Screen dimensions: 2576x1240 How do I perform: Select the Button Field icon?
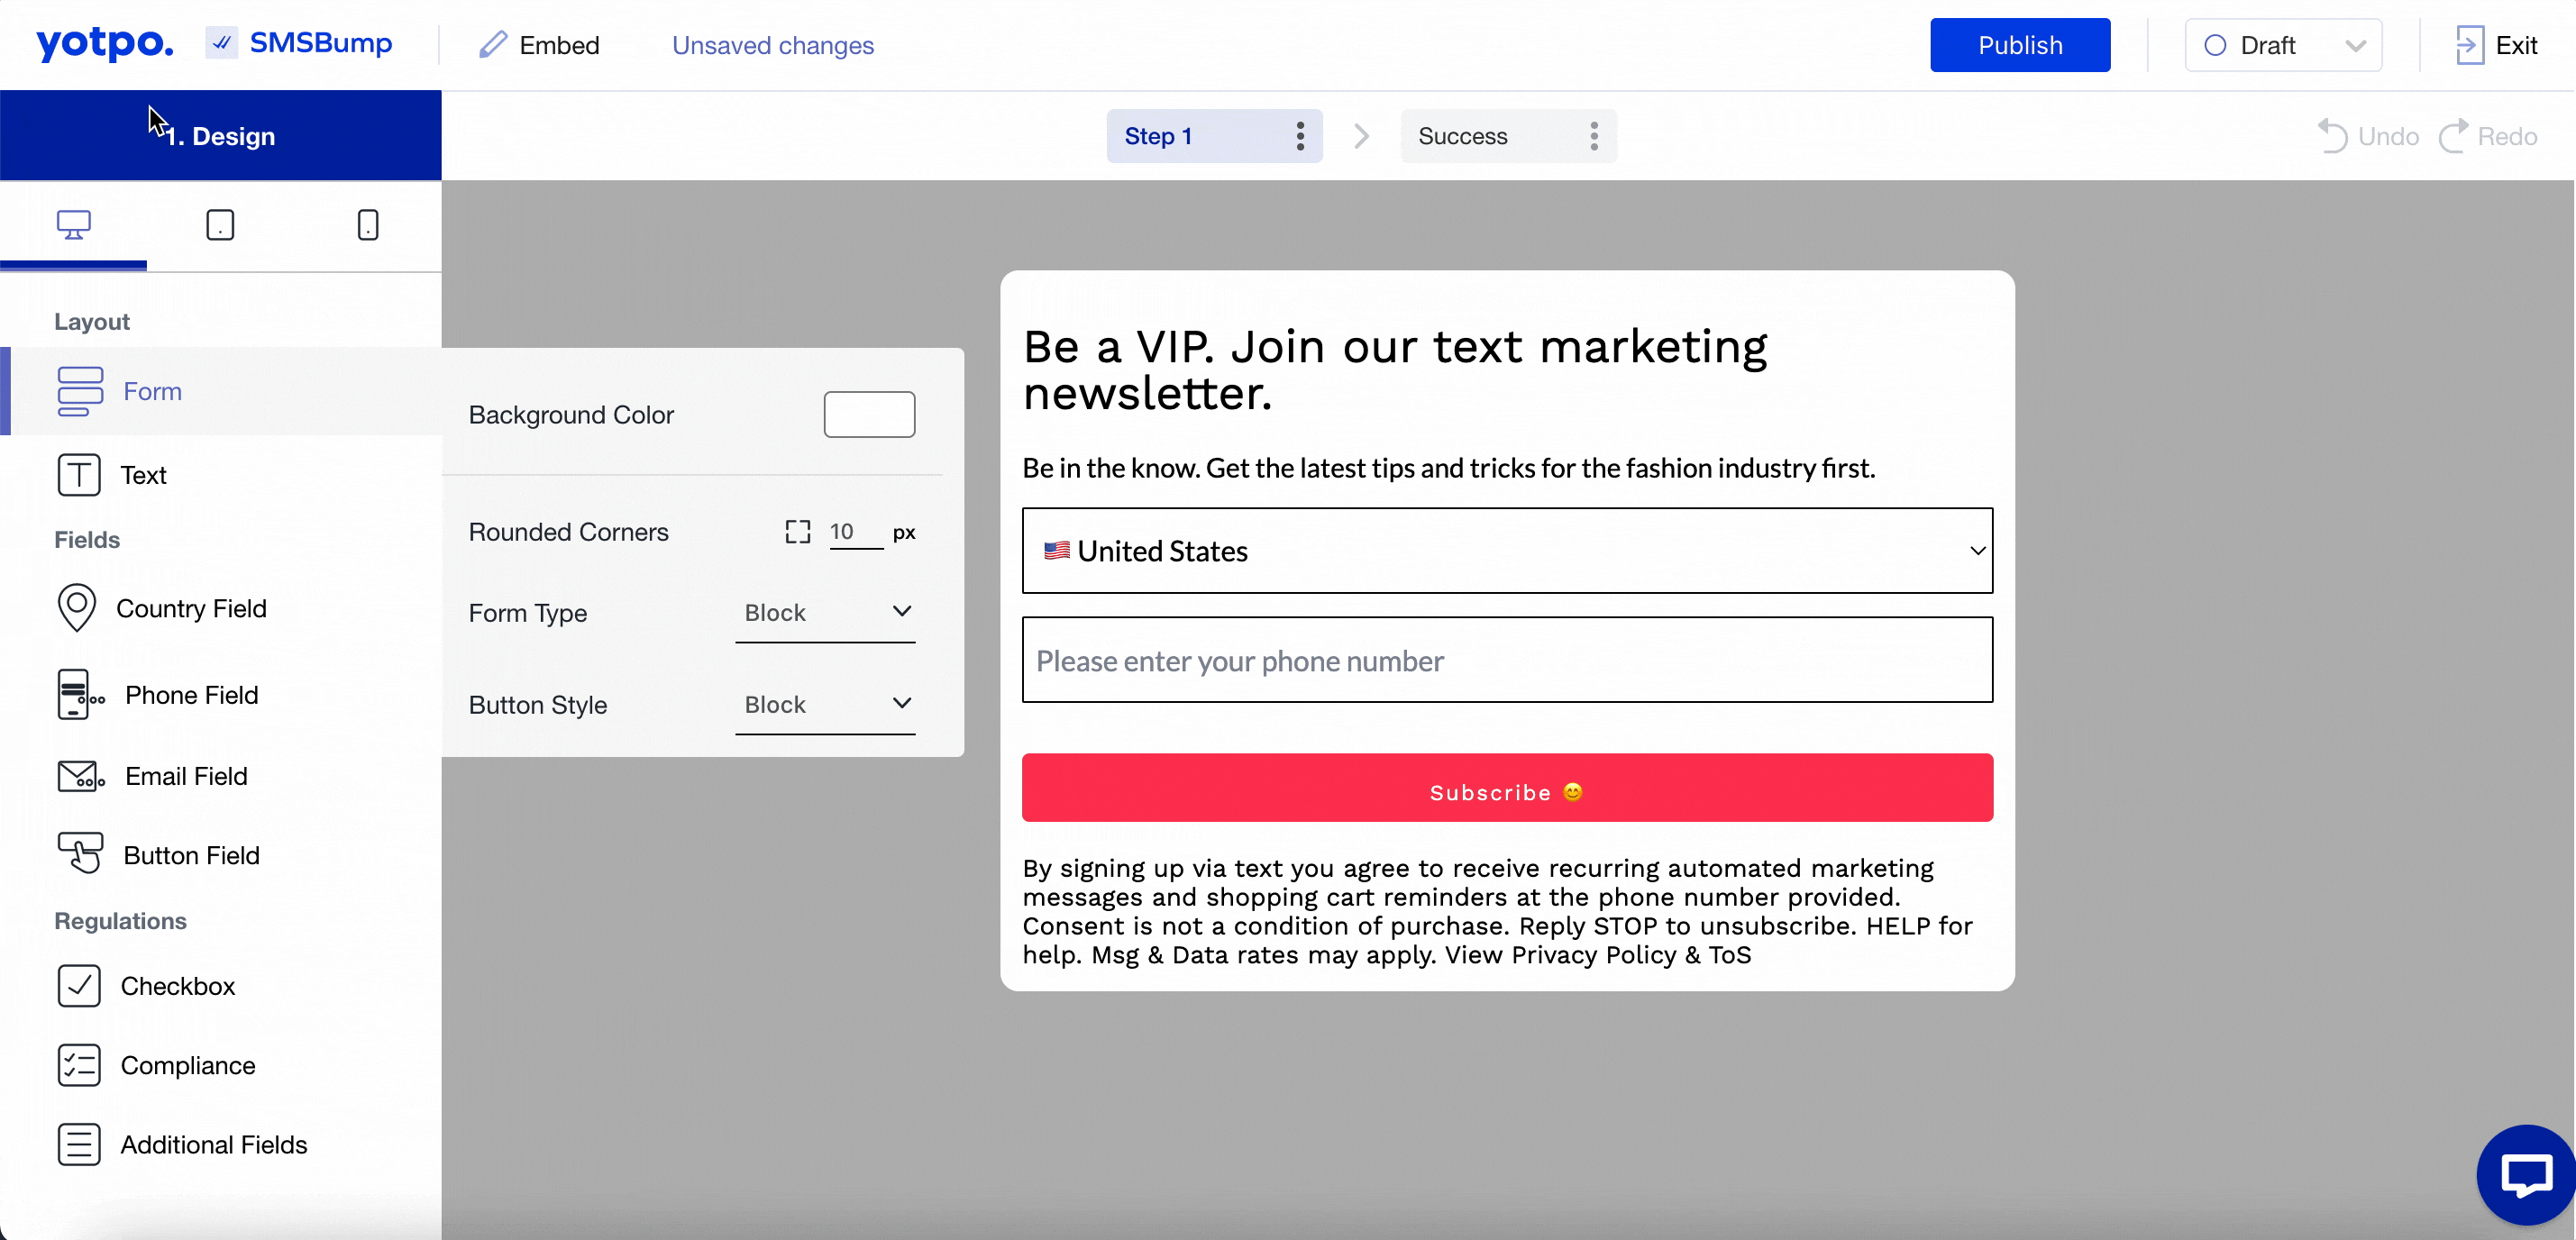(x=80, y=854)
